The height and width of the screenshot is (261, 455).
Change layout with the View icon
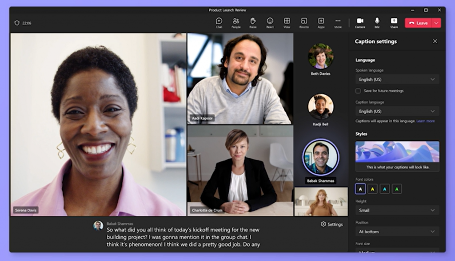[287, 21]
